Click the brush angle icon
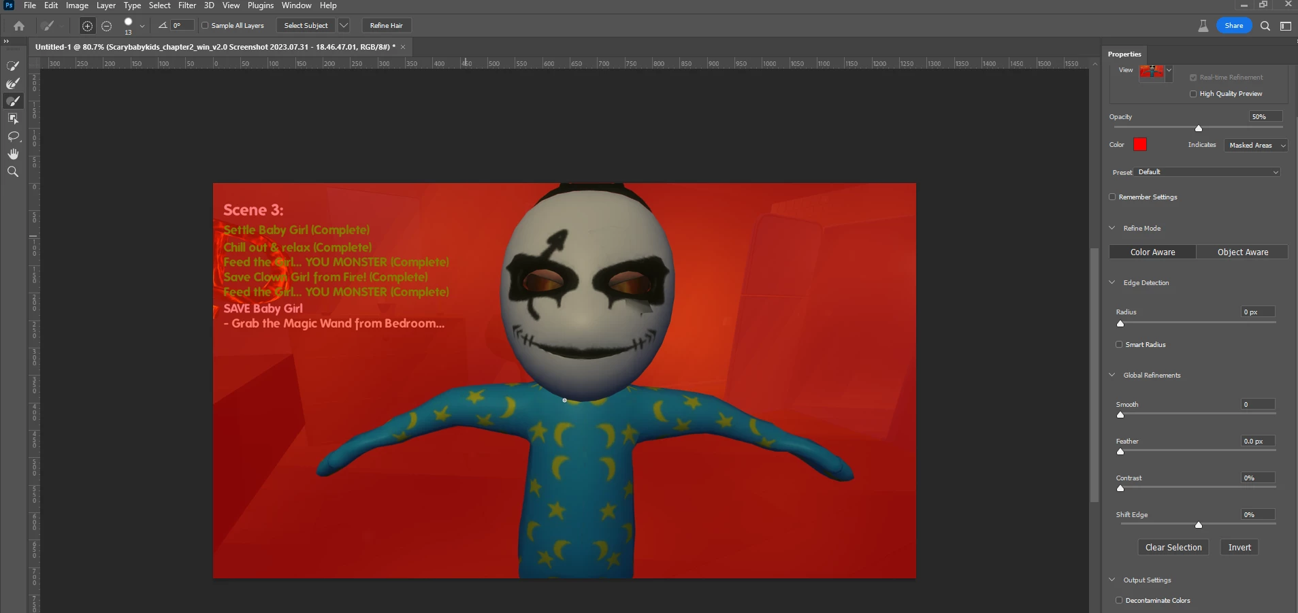Viewport: 1298px width, 613px height. [163, 25]
